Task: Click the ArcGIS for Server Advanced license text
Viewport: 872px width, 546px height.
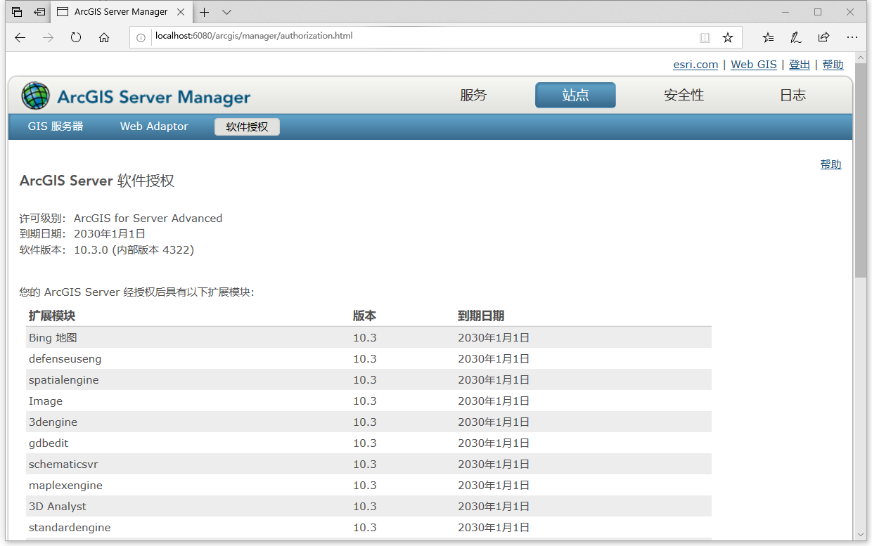Action: pyautogui.click(x=148, y=219)
